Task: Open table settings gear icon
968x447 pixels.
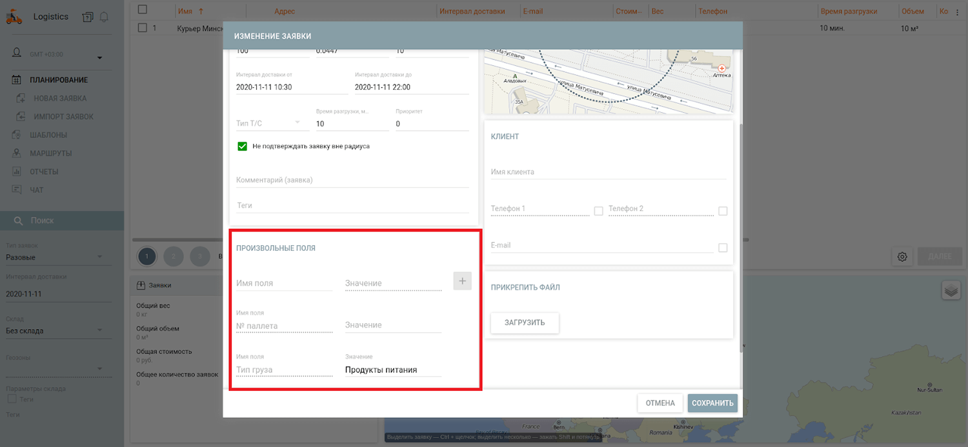Action: coord(902,257)
